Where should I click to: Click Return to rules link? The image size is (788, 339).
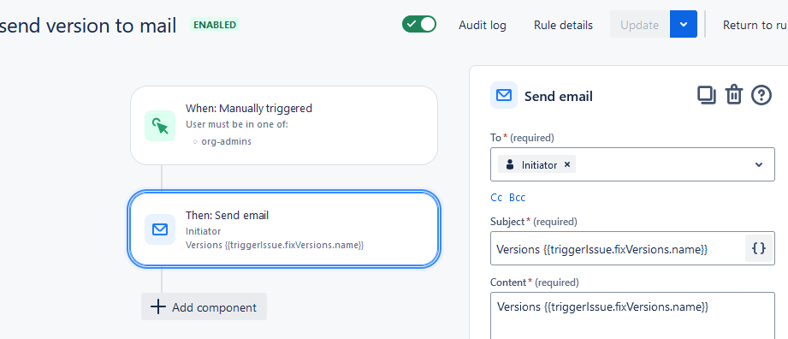(755, 25)
